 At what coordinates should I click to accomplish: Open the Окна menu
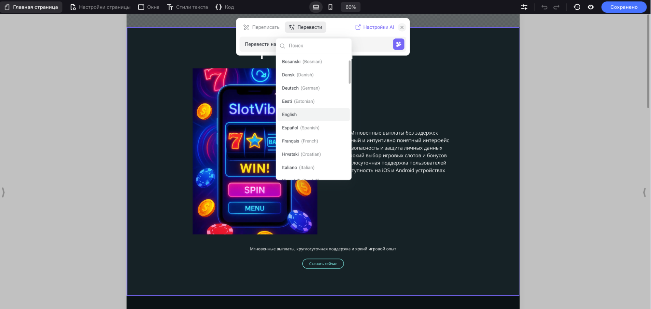149,7
